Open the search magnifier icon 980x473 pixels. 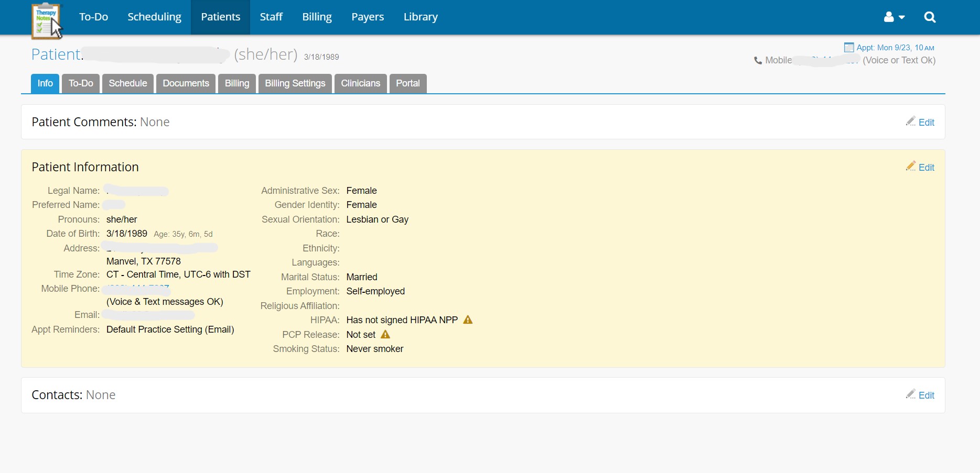[930, 17]
